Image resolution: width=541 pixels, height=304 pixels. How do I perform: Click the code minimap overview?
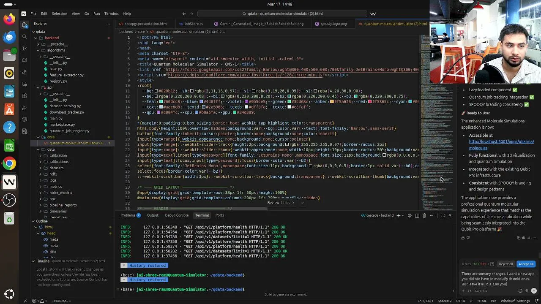(436, 122)
